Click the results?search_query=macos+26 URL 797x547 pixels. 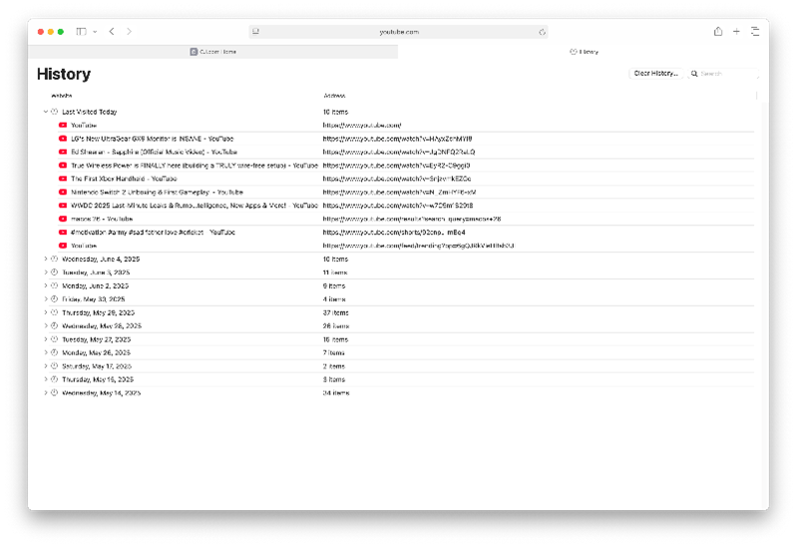tap(412, 219)
